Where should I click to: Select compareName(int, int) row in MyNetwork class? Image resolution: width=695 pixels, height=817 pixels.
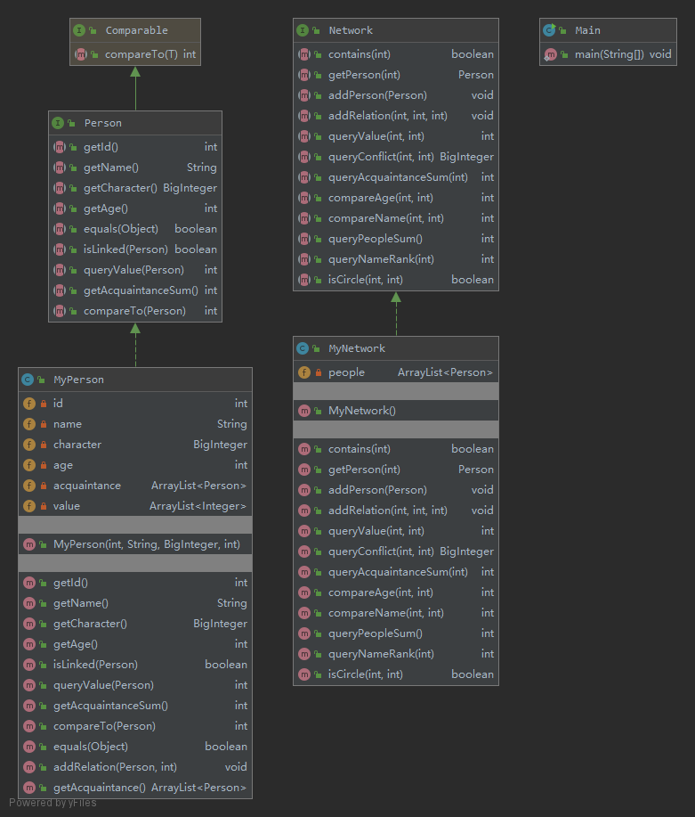[396, 613]
